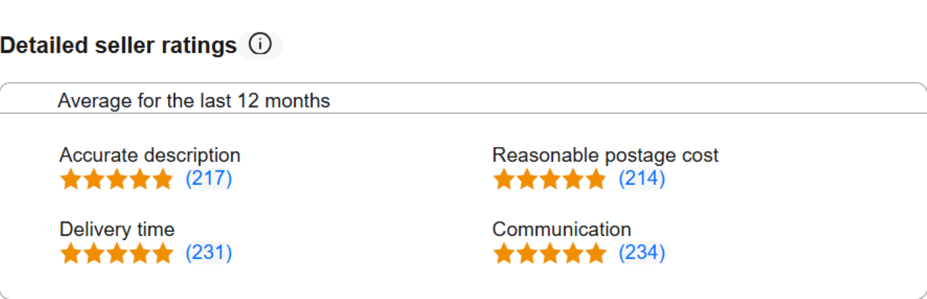Click the Accurate description label
Image resolution: width=927 pixels, height=299 pixels.
tap(149, 155)
